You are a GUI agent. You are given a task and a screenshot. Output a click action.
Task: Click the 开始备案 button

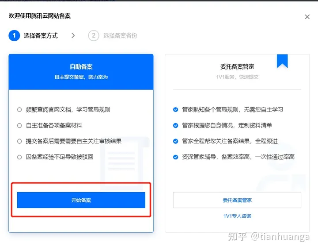click(x=81, y=200)
